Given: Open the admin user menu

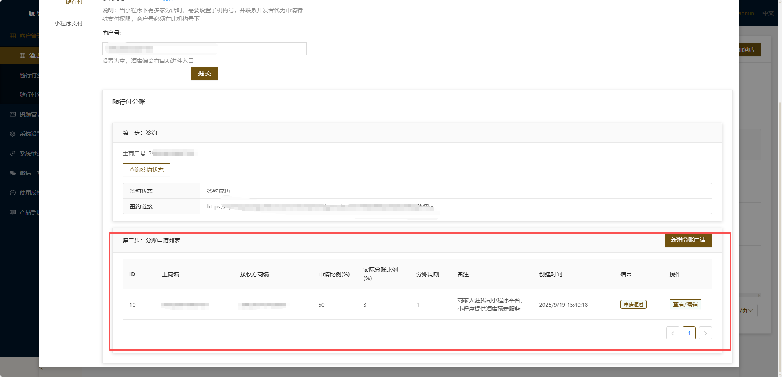Looking at the screenshot, I should tap(747, 13).
